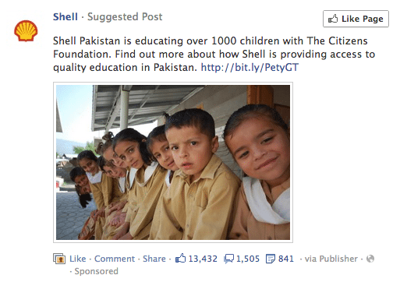Open the bit.ly/PetyGT link
This screenshot has width=400, height=282.
[x=250, y=68]
